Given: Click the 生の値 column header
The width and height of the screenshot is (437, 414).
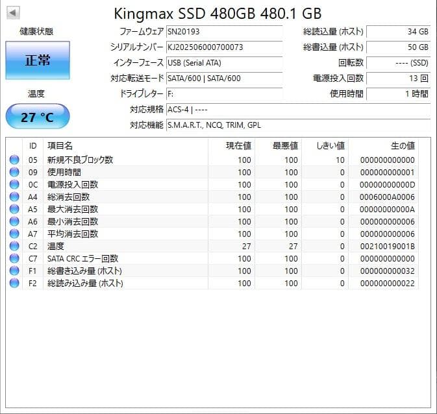Looking at the screenshot, I should click(384, 146).
